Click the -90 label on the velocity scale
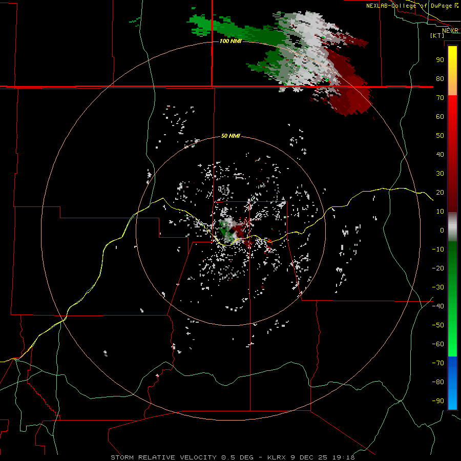461x461 pixels. click(438, 401)
